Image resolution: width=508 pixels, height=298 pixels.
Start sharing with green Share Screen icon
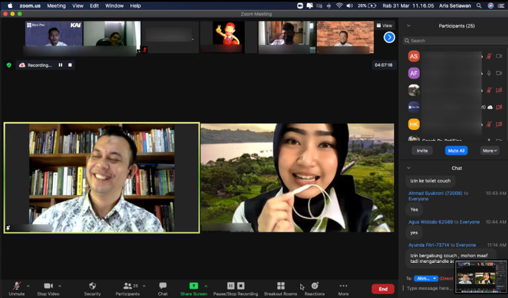[193, 285]
